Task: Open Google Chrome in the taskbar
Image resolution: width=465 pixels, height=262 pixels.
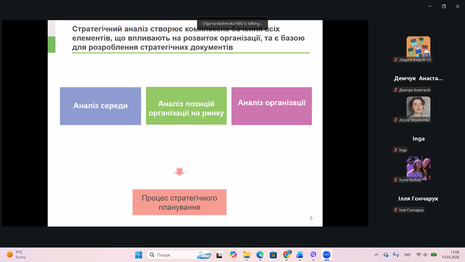Action: (287, 255)
